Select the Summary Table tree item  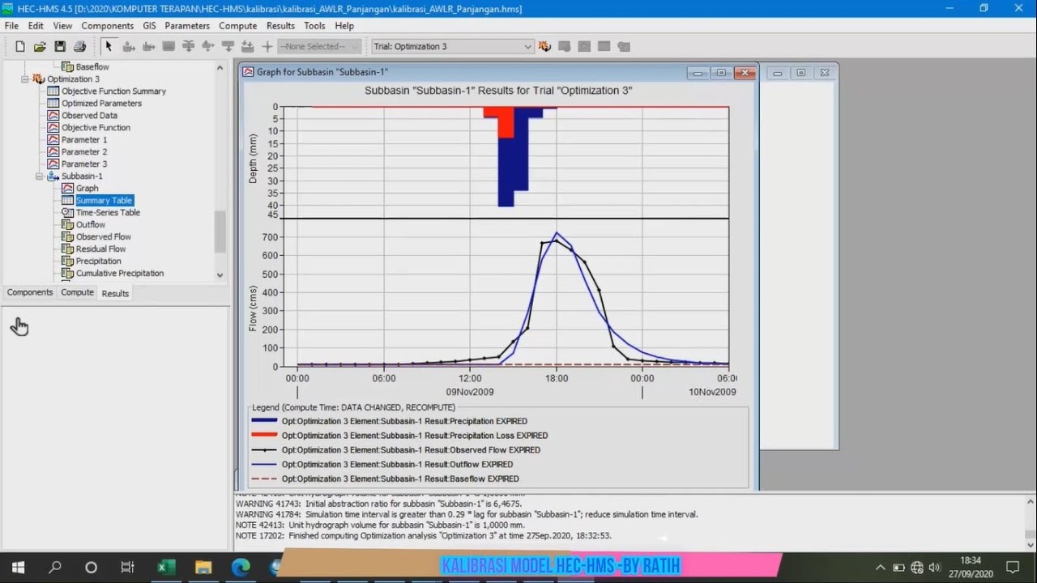104,201
